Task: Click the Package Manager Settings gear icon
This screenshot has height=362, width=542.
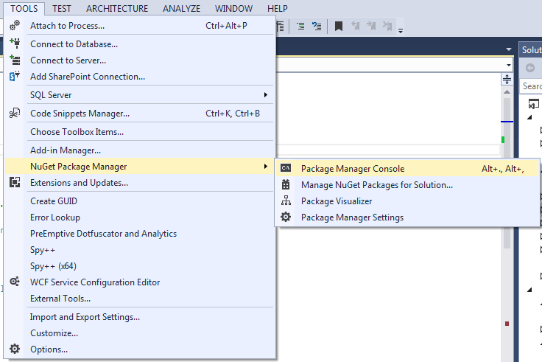Action: coord(286,217)
